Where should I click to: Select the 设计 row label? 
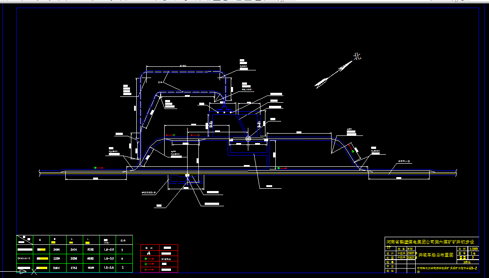(x=390, y=253)
